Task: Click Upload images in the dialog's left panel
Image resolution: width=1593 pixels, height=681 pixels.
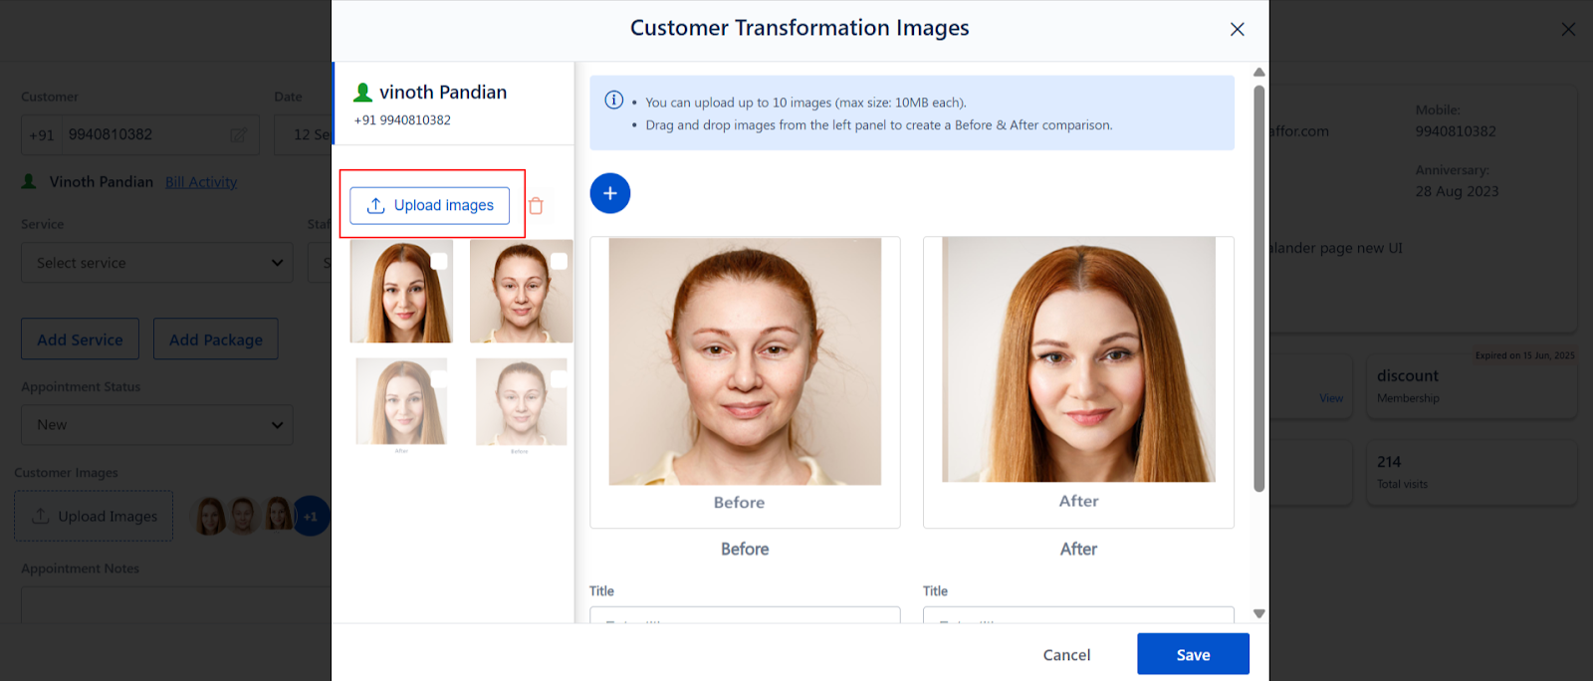Action: coord(430,205)
